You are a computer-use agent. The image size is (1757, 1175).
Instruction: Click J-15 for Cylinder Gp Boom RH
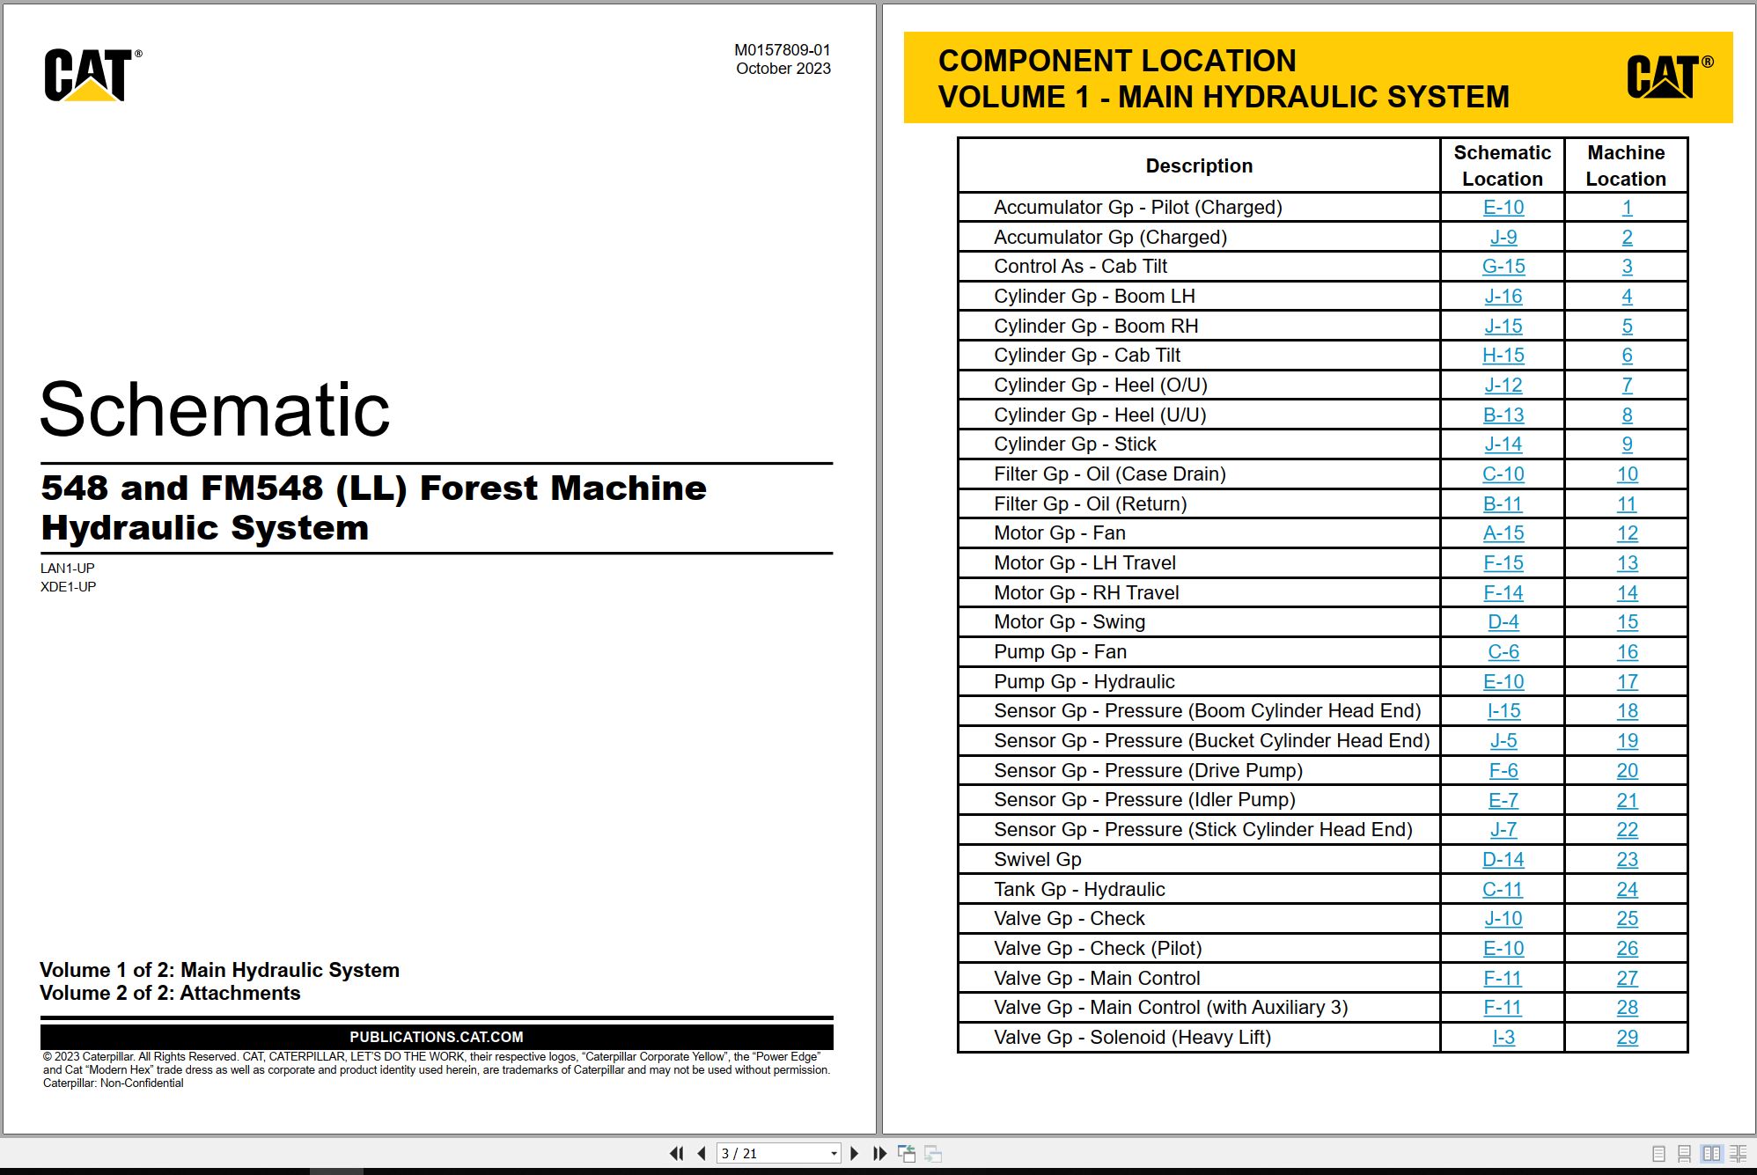click(1503, 327)
